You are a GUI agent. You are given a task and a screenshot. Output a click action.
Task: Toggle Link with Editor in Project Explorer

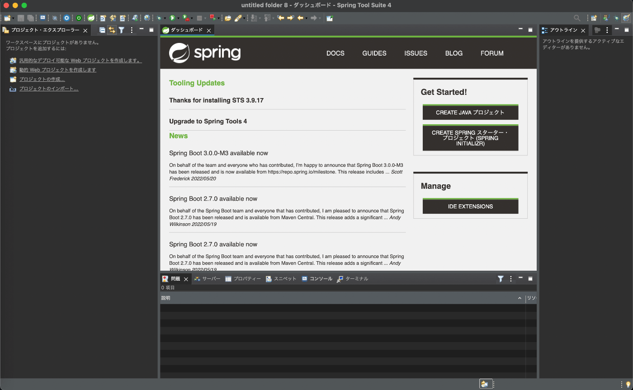112,30
